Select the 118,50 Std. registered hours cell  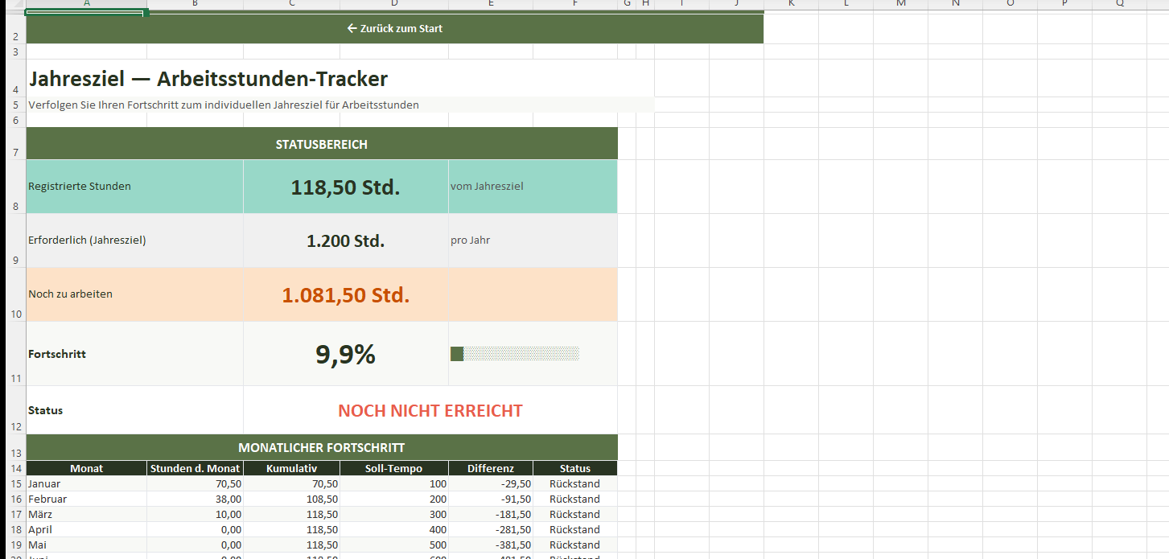point(345,187)
